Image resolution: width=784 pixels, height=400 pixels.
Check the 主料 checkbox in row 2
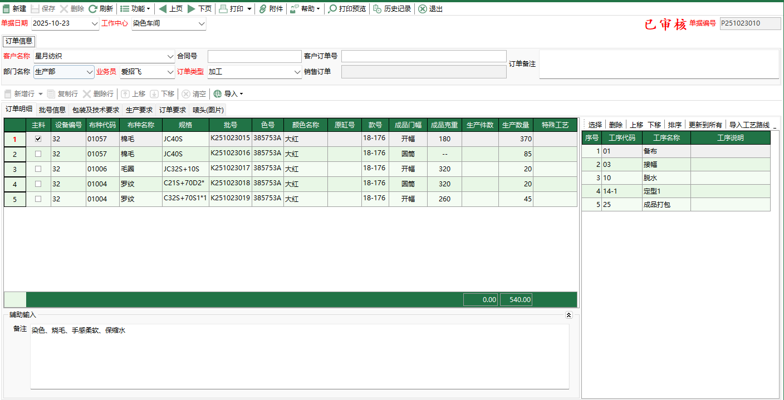[38, 154]
